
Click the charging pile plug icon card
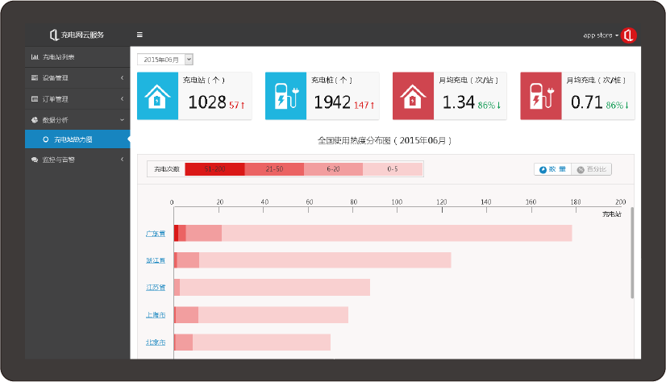(x=284, y=96)
